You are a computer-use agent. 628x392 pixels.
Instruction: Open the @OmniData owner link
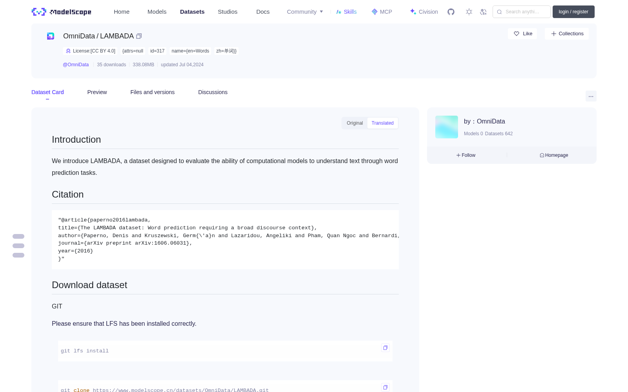tap(76, 65)
